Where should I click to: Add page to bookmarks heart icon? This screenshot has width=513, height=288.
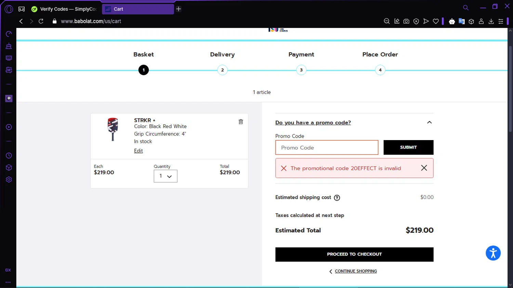pyautogui.click(x=436, y=21)
